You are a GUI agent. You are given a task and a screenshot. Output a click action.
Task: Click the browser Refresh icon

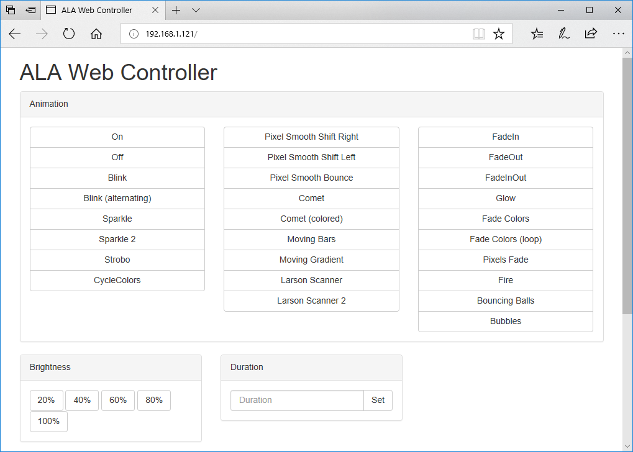69,34
